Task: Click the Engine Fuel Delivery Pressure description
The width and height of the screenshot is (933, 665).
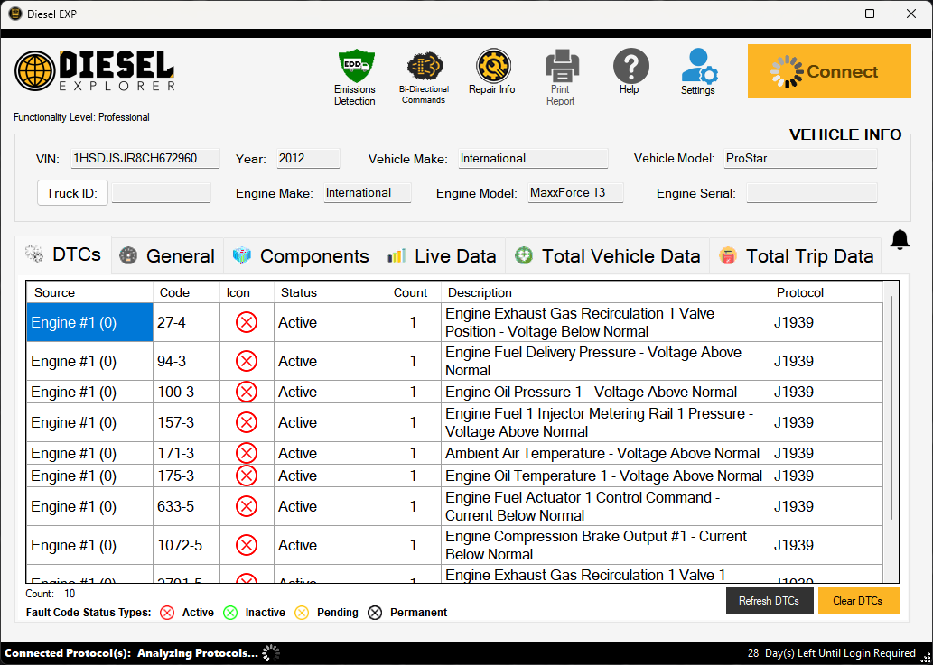Action: pos(605,361)
